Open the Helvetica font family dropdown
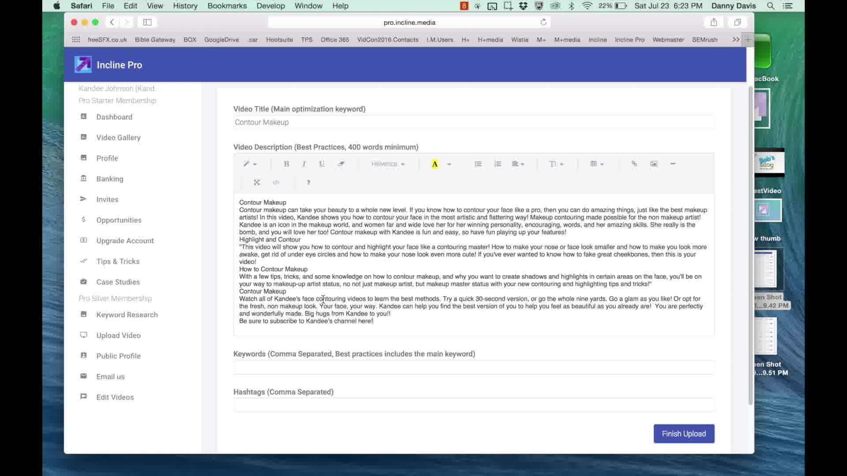This screenshot has height=476, width=847. (388, 164)
